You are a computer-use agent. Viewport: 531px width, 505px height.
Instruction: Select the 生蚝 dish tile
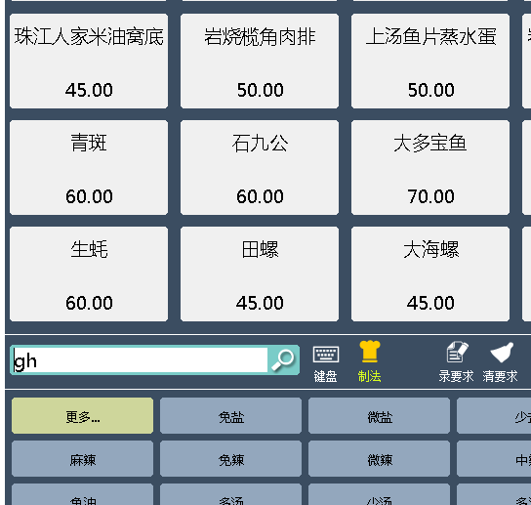click(x=89, y=274)
